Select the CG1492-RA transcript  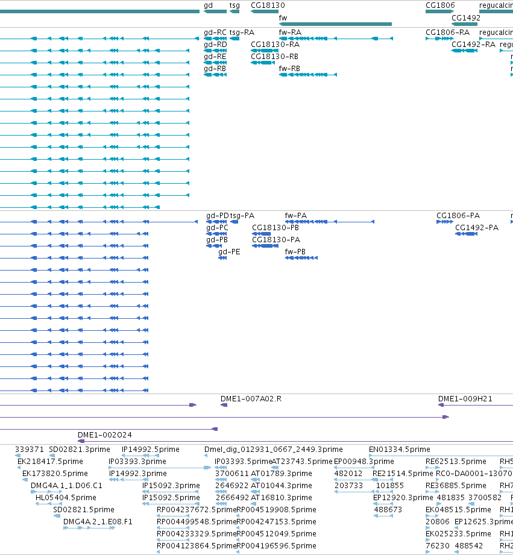[x=465, y=51]
